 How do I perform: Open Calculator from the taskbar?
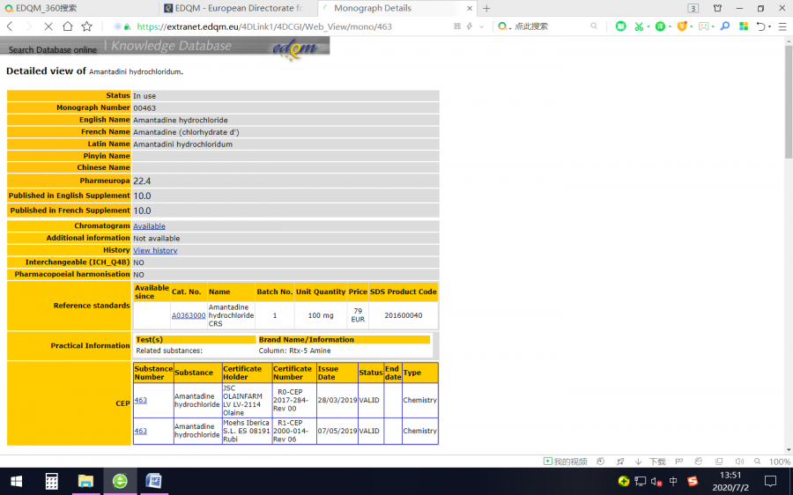coord(52,481)
